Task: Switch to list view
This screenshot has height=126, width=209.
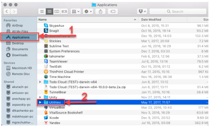Action: [x=49, y=11]
